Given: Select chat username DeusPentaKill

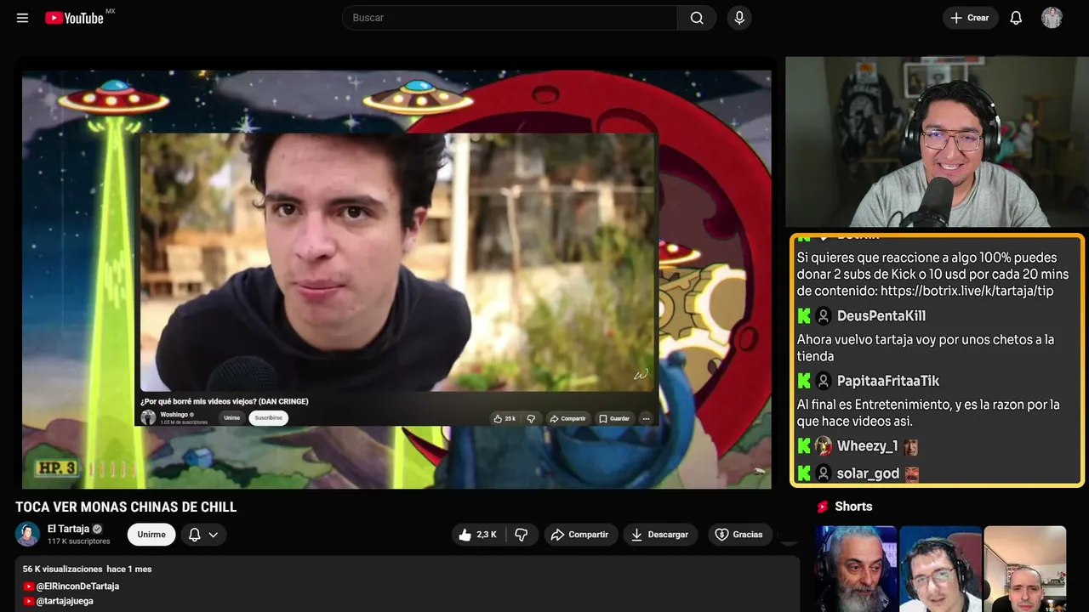Looking at the screenshot, I should click(x=881, y=316).
